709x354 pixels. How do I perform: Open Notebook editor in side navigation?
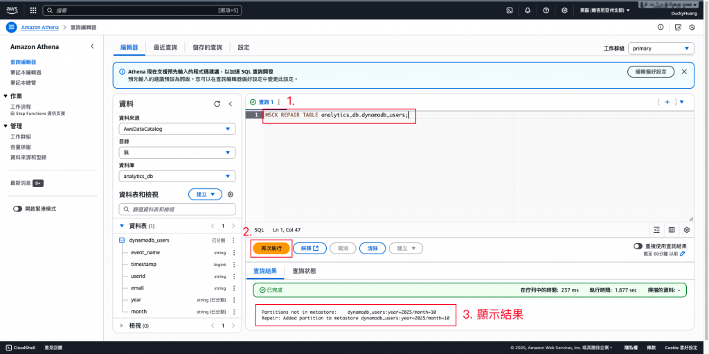(x=26, y=72)
